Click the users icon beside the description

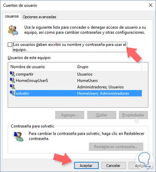[13, 30]
